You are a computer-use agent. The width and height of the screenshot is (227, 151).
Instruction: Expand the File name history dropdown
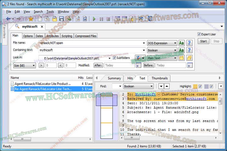(x=144, y=43)
